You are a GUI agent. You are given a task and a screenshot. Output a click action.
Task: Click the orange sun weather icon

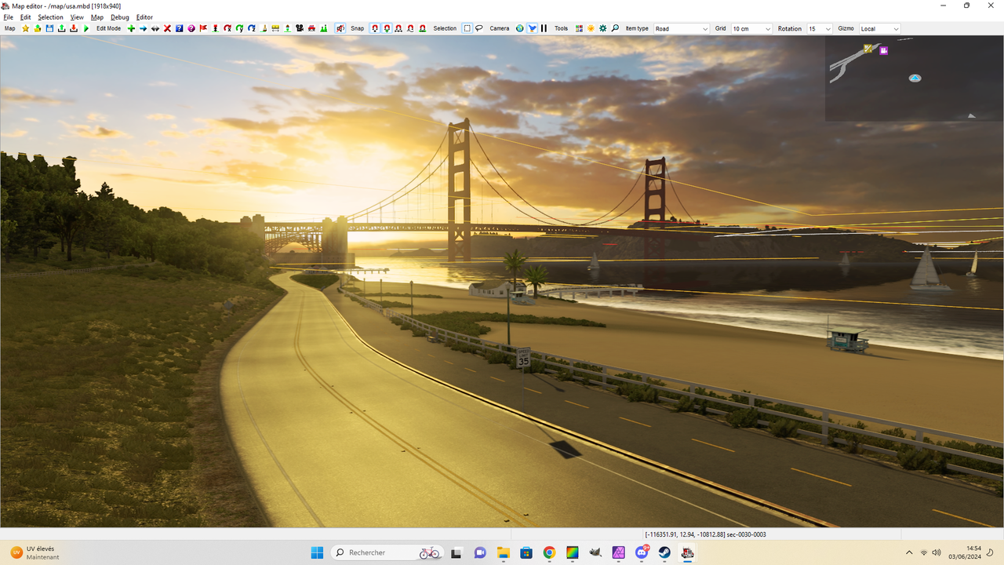591,28
